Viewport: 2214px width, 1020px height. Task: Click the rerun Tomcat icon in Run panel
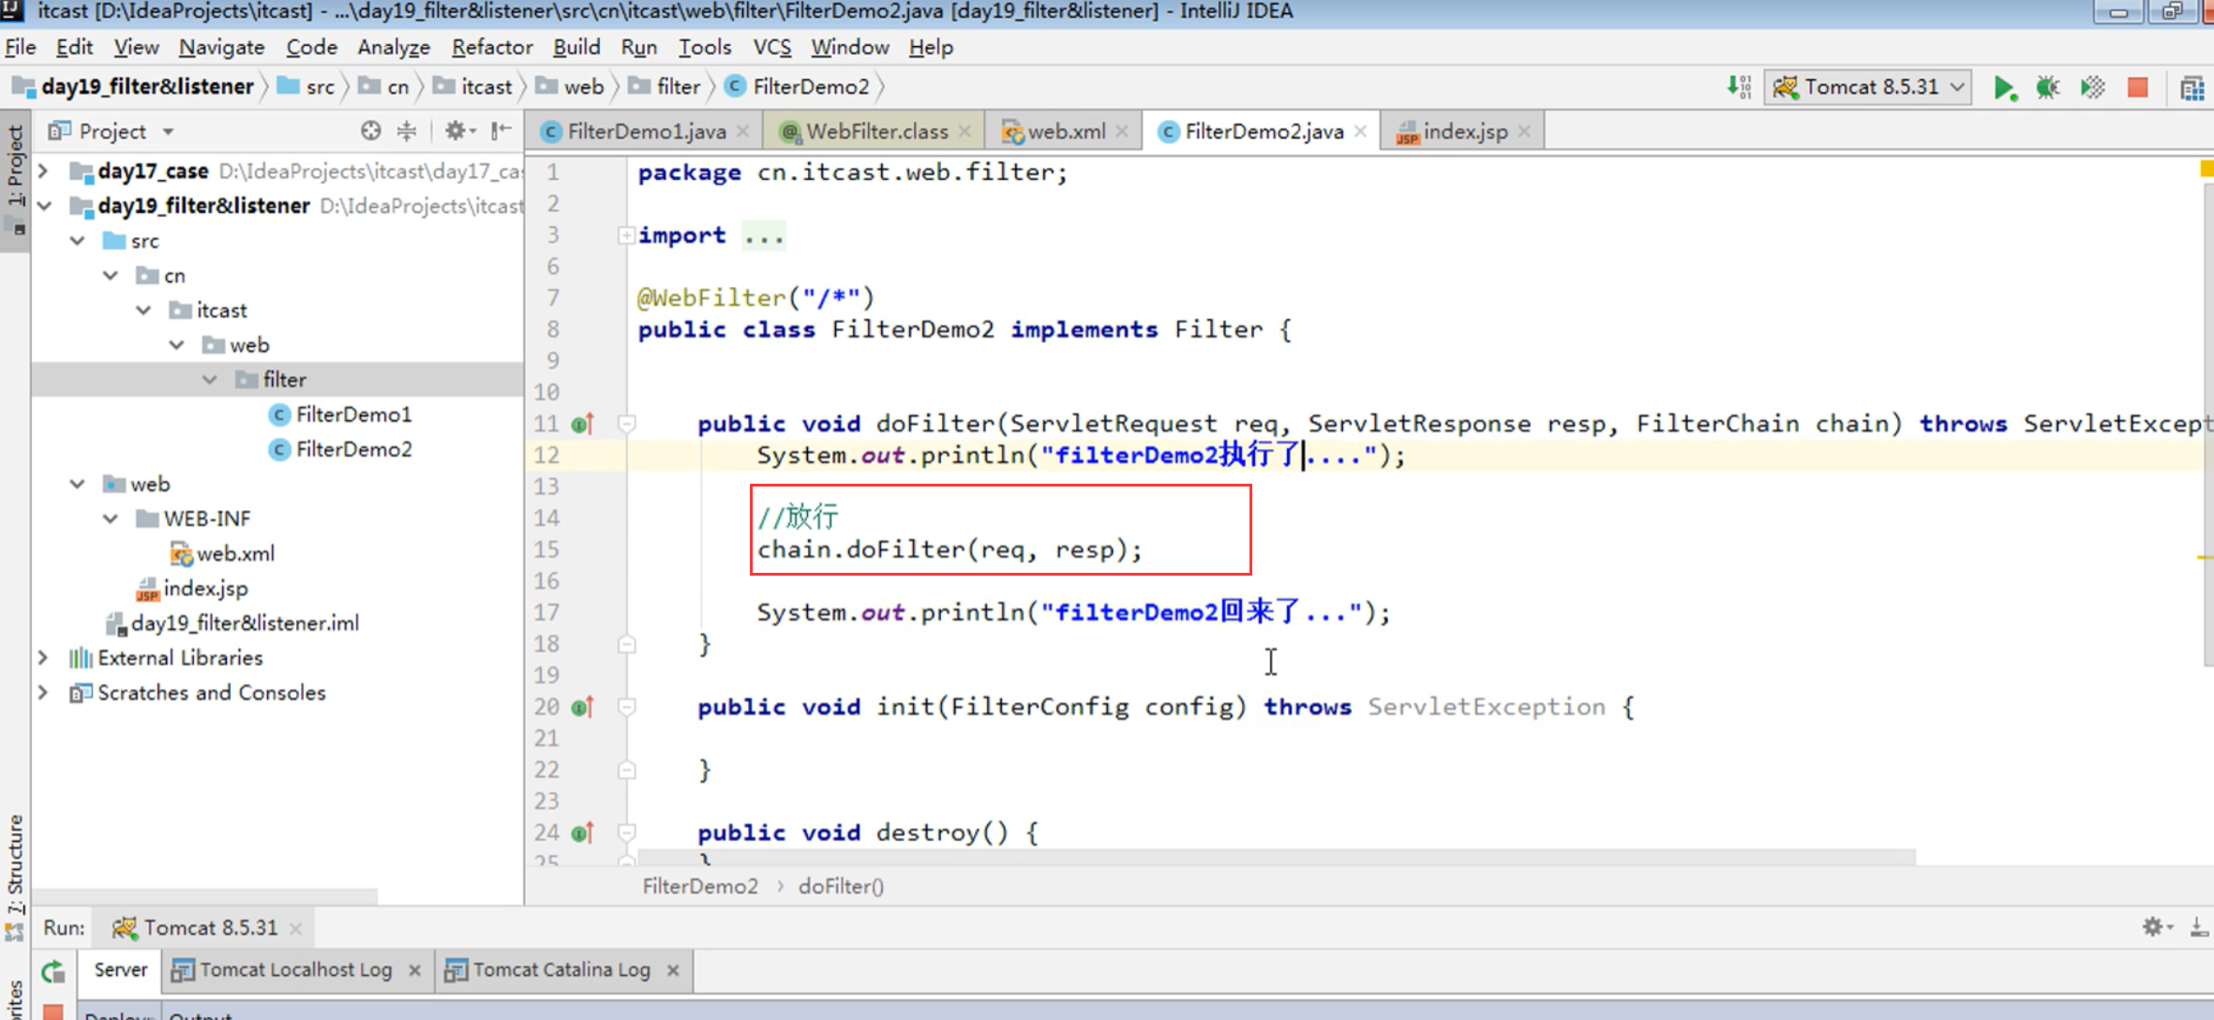click(53, 971)
